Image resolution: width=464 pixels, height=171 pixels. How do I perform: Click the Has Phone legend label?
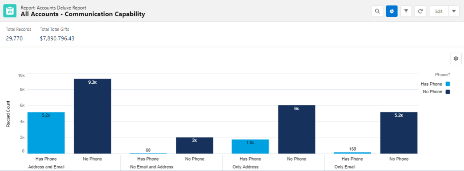431,84
